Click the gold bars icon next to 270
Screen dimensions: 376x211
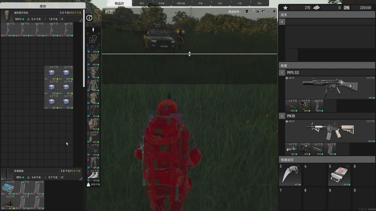coord(316,8)
